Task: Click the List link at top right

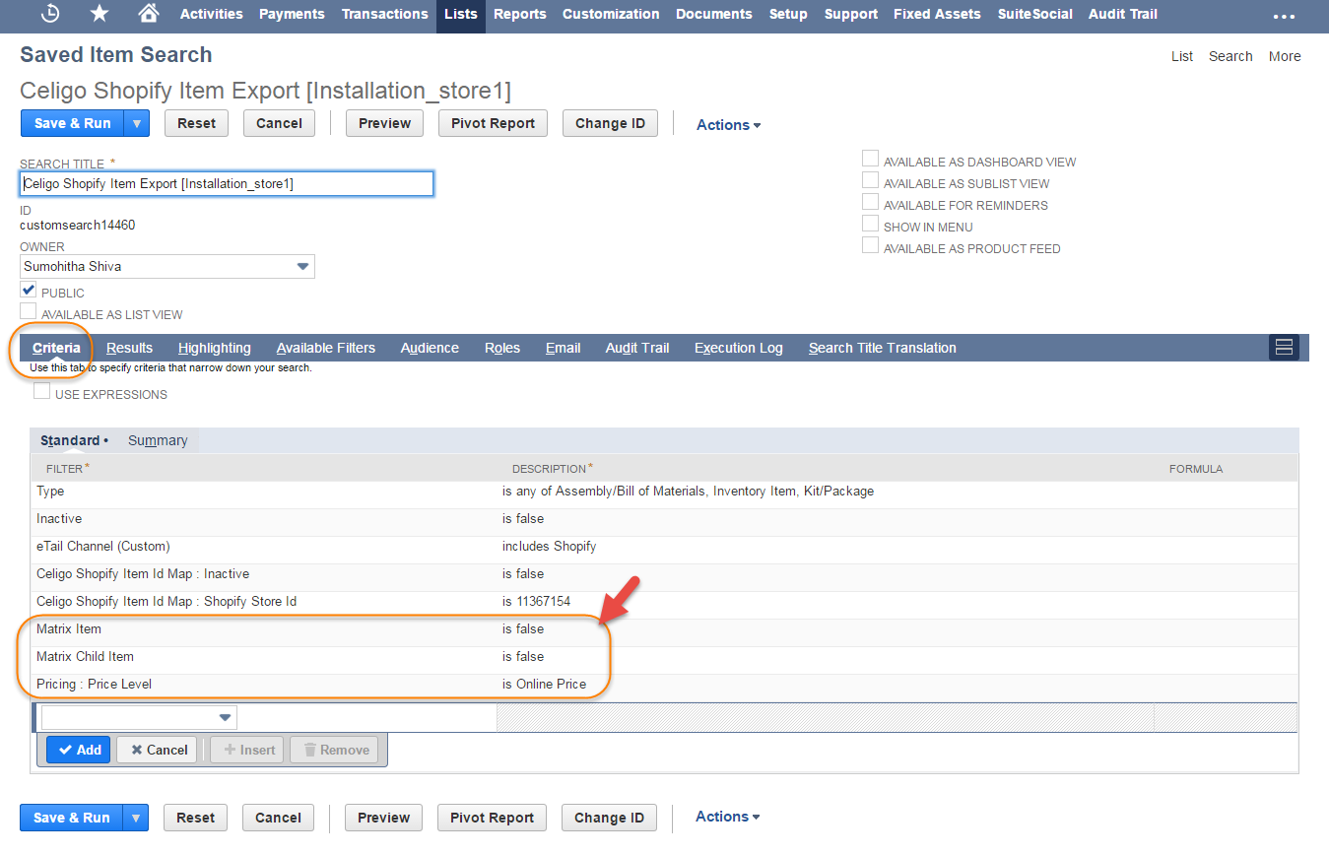Action: 1182,56
